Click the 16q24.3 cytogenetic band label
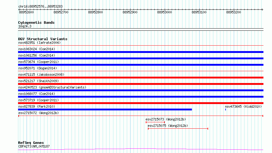This screenshot has height=153, width=272. click(25, 26)
